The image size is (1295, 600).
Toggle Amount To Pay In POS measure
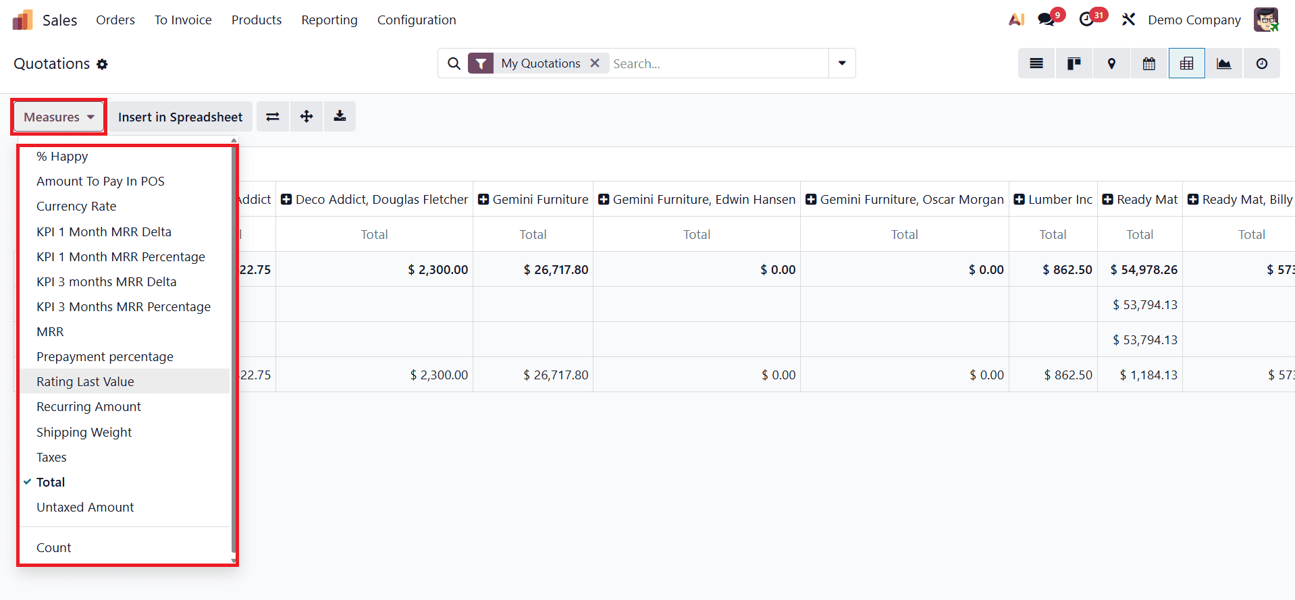tap(125, 182)
